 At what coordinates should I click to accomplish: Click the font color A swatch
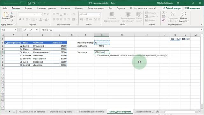click(46, 19)
